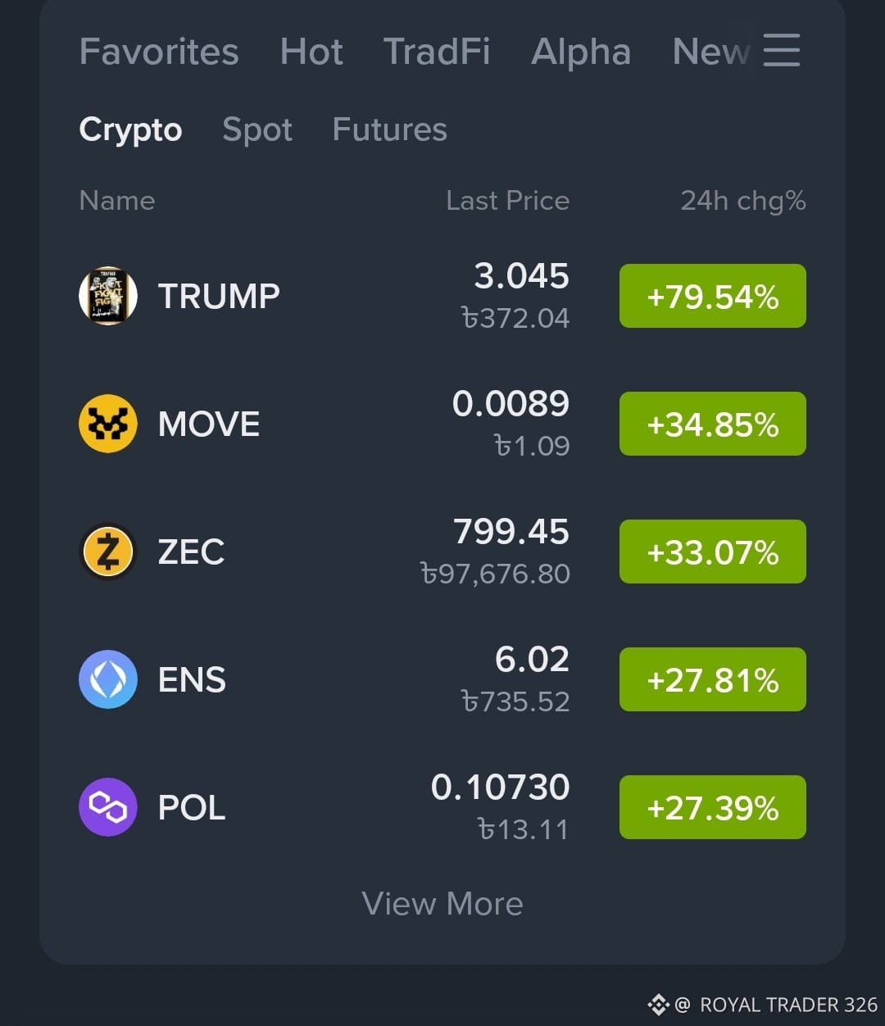885x1026 pixels.
Task: Select the Crypto sub-tab
Action: click(x=130, y=129)
